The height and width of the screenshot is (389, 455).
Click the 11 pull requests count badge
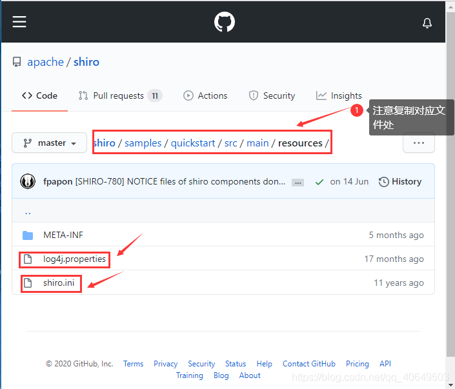155,95
